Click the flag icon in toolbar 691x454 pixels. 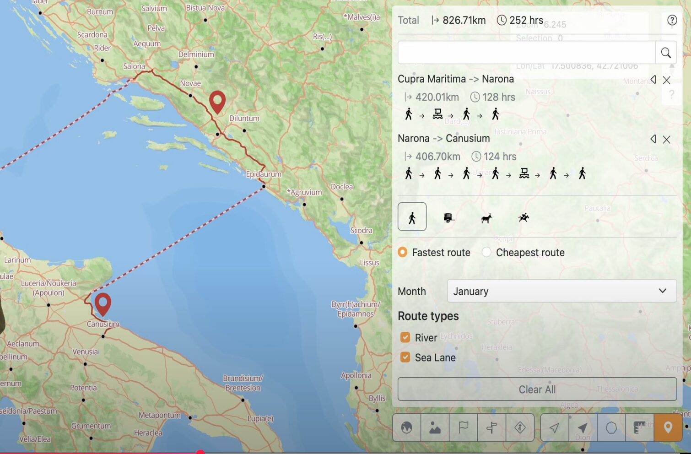click(x=464, y=428)
